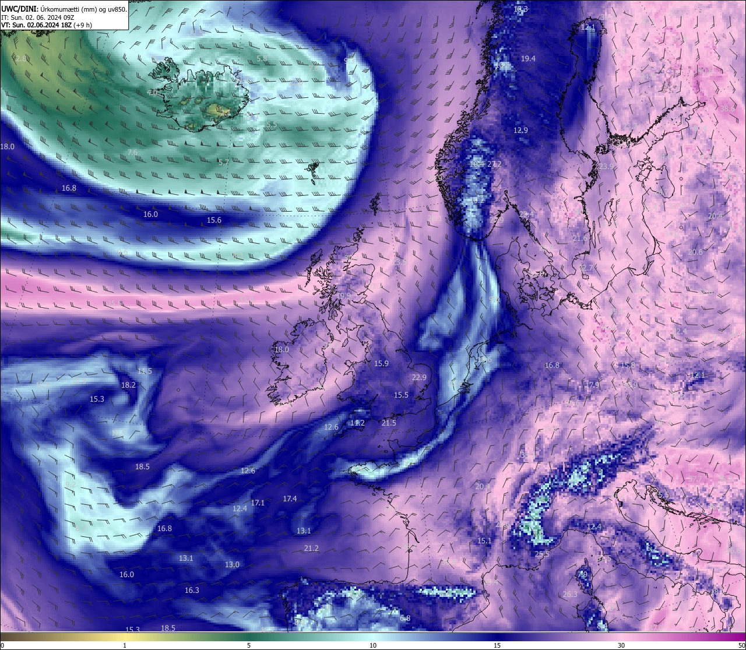
Task: Click the 17.1 value label in Biscay
Action: click(258, 503)
